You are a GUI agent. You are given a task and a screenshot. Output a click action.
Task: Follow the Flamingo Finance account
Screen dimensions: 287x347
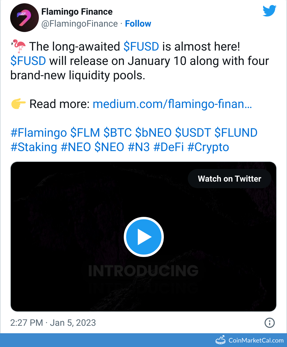tap(138, 23)
